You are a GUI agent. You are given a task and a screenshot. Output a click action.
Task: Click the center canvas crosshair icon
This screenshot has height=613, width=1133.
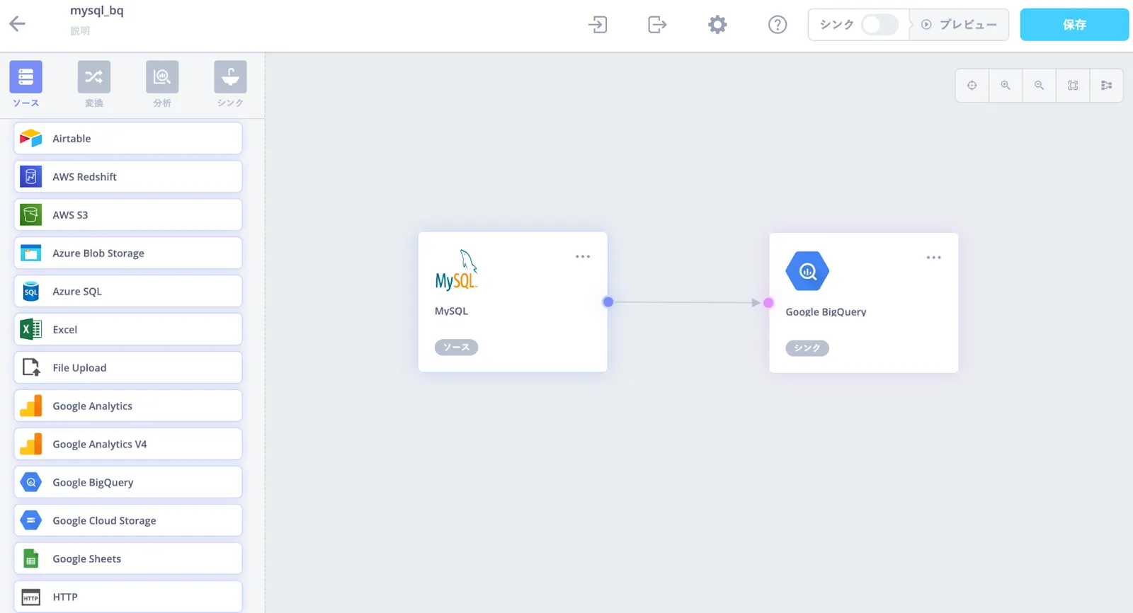pyautogui.click(x=972, y=86)
